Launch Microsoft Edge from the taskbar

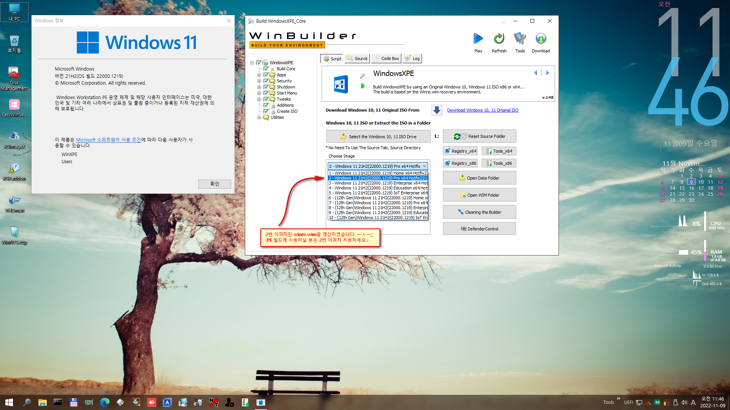[x=105, y=402]
